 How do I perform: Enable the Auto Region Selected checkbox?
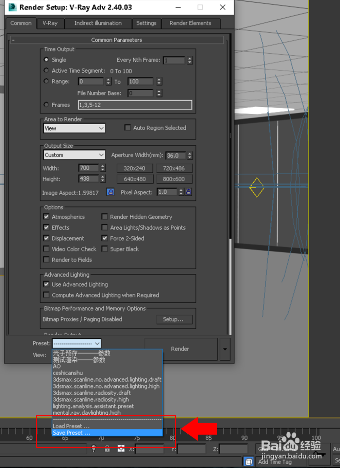tap(128, 128)
